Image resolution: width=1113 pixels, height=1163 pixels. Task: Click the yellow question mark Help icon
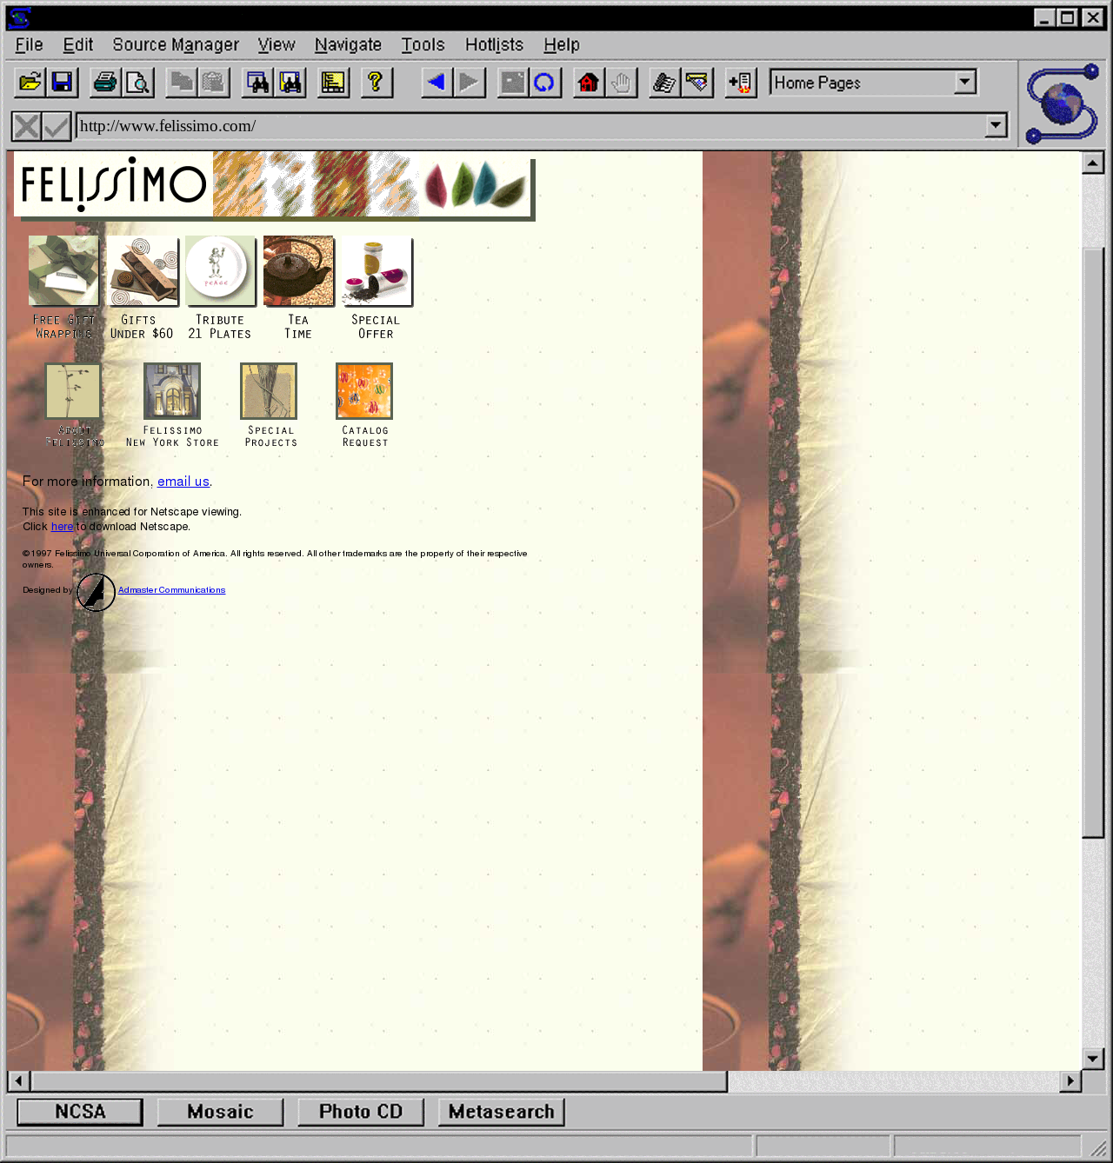[x=376, y=83]
